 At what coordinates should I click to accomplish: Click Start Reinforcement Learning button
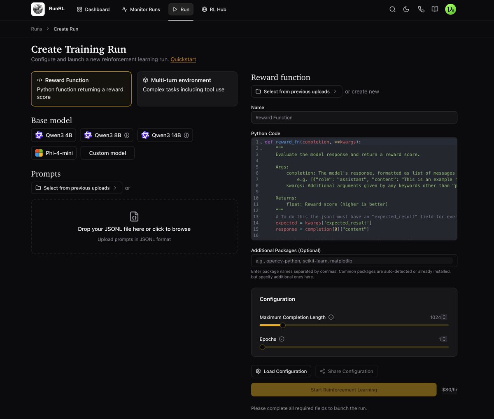click(x=344, y=390)
